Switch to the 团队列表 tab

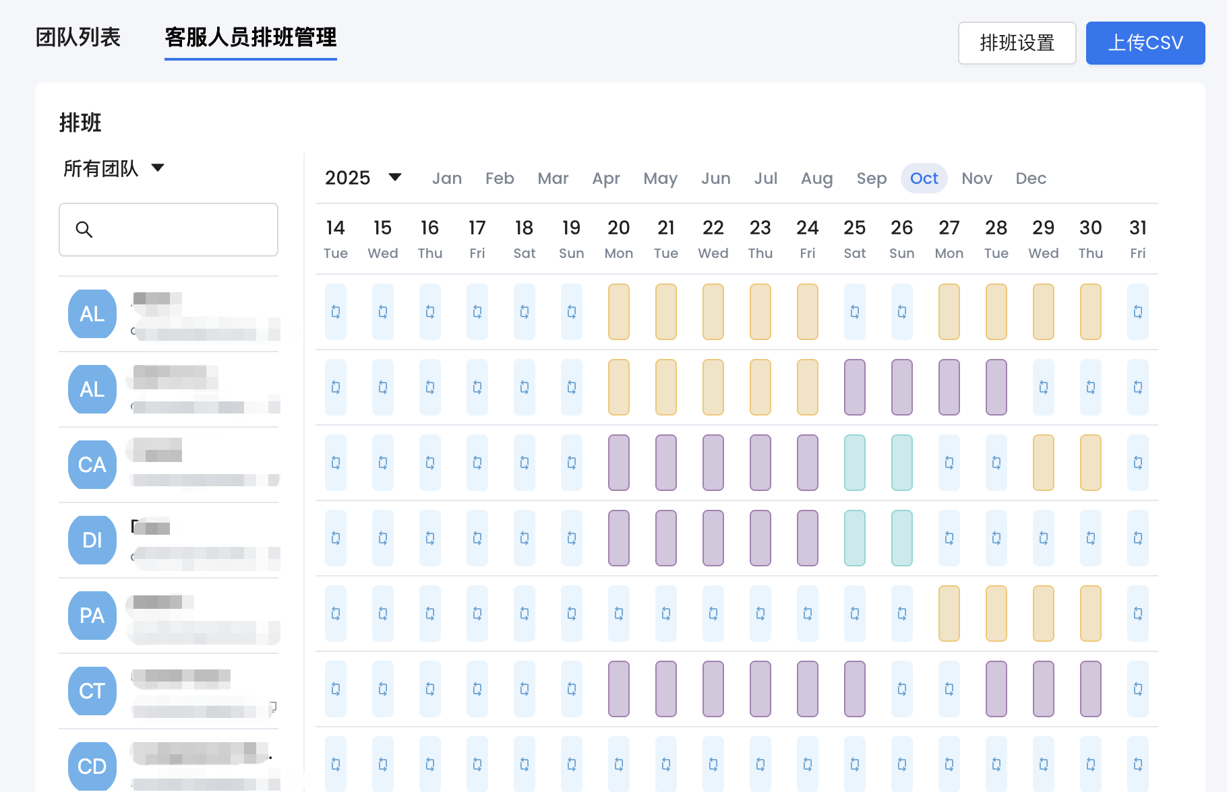[78, 38]
